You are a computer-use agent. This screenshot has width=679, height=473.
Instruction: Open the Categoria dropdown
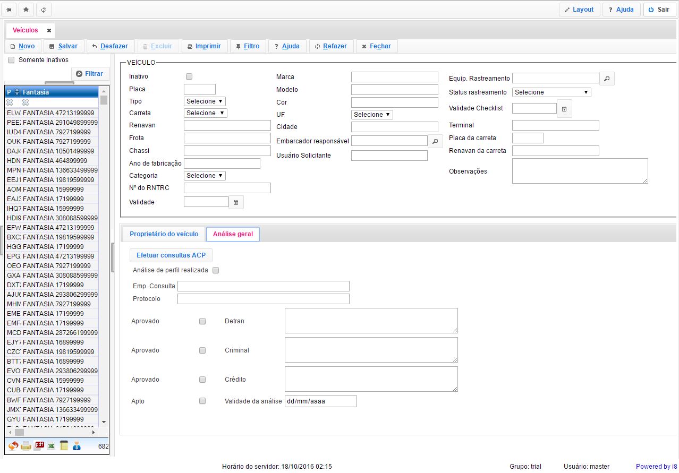(x=205, y=175)
